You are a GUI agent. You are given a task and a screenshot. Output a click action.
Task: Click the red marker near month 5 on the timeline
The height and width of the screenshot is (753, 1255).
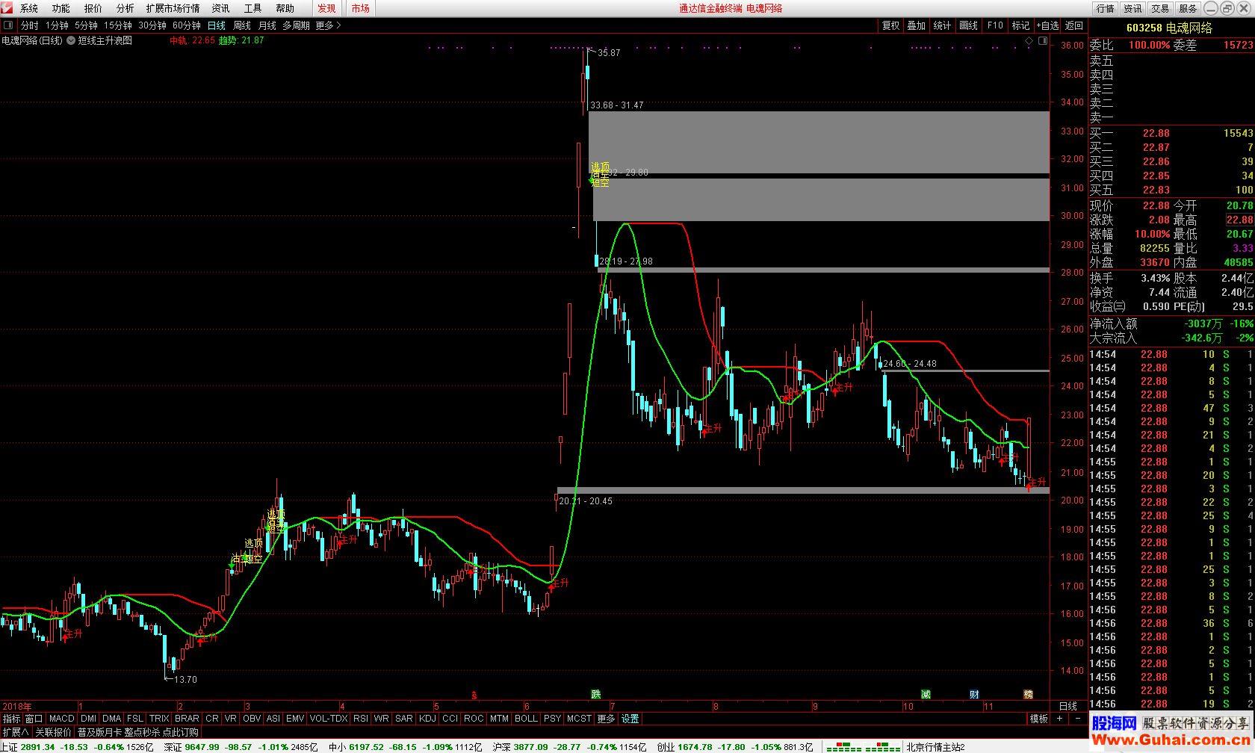[x=474, y=695]
